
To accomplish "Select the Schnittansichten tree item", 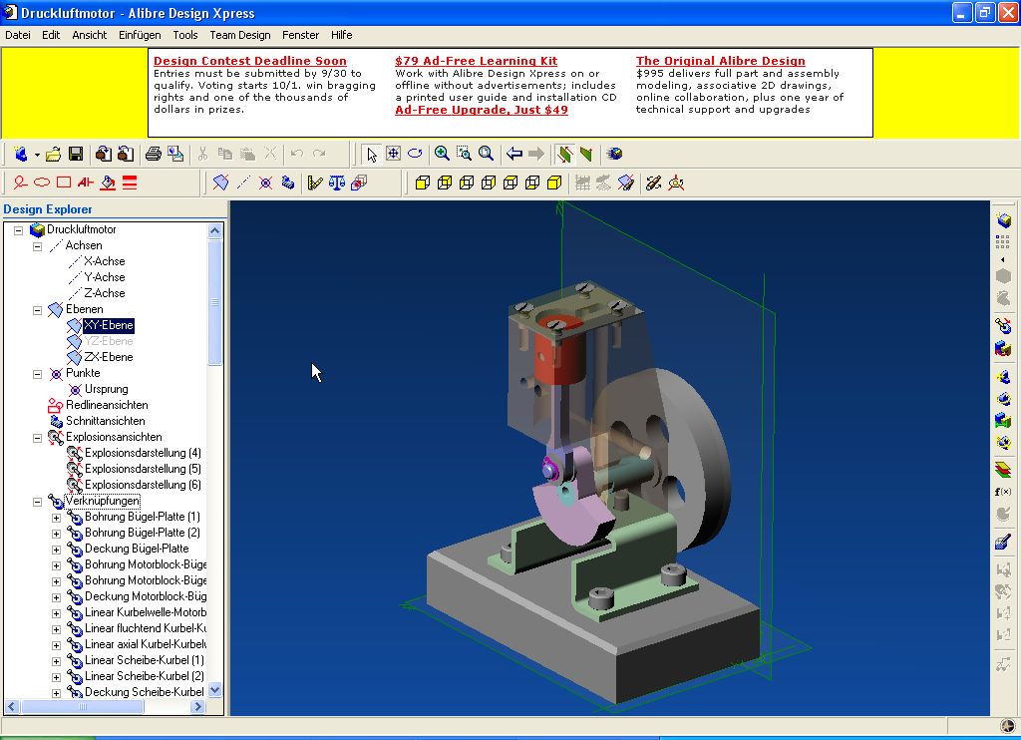I will click(x=106, y=421).
